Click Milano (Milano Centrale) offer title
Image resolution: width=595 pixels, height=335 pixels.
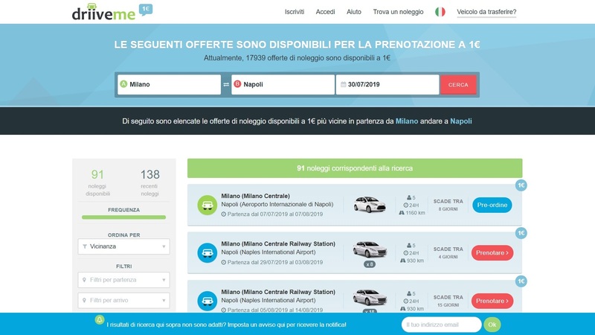pyautogui.click(x=255, y=196)
